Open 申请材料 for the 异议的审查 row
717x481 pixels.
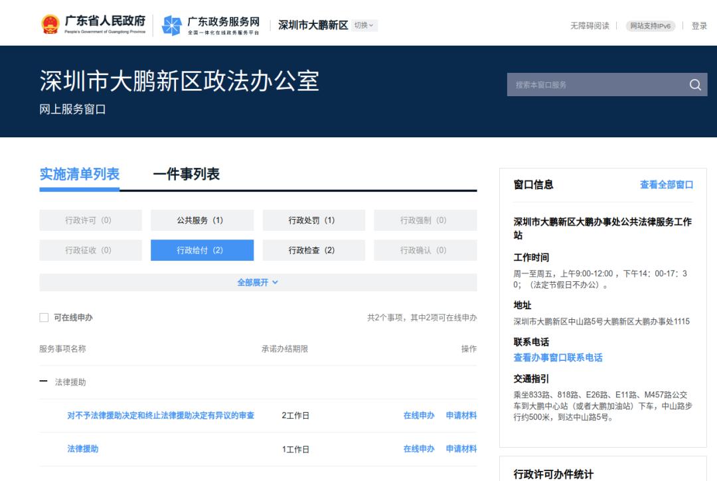(461, 416)
